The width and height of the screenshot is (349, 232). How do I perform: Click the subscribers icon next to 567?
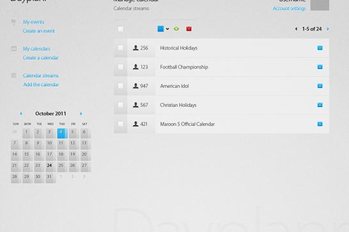coord(136,105)
